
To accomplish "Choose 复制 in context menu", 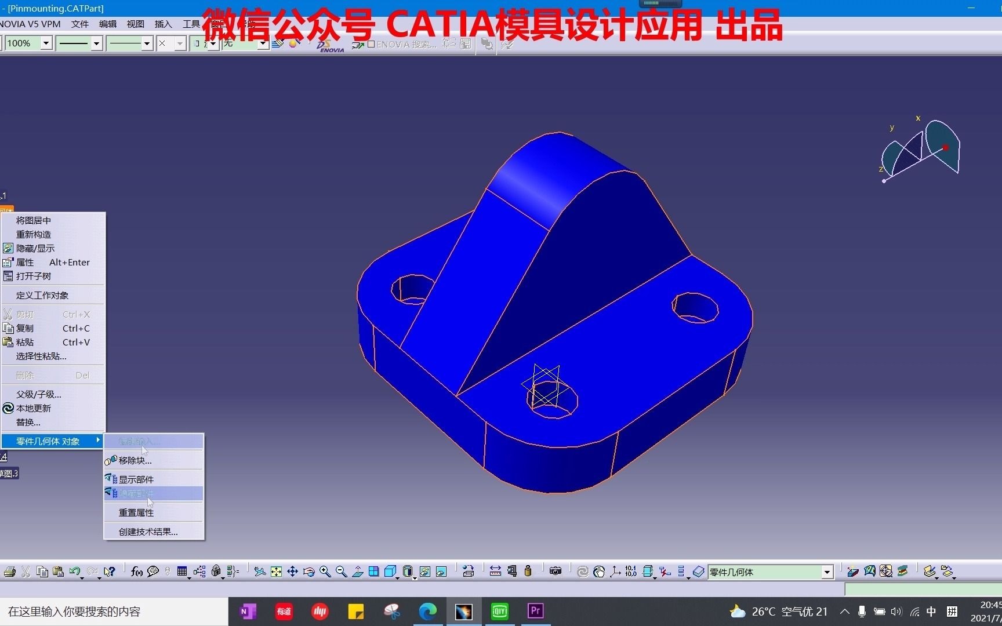I will (53, 328).
